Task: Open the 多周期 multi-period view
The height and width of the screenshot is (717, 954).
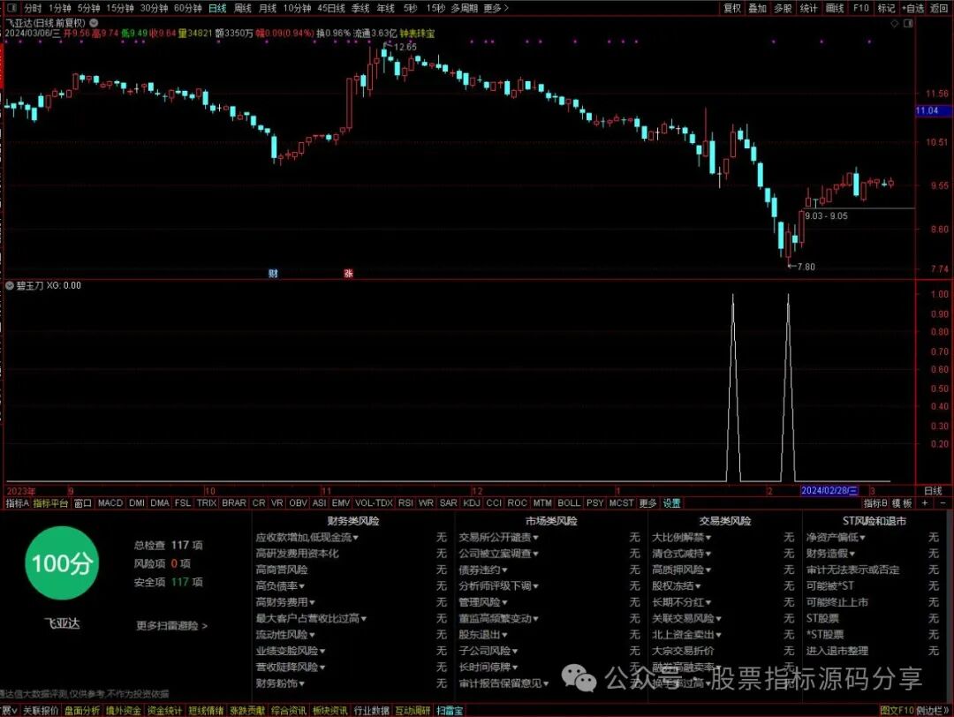Action: point(464,8)
